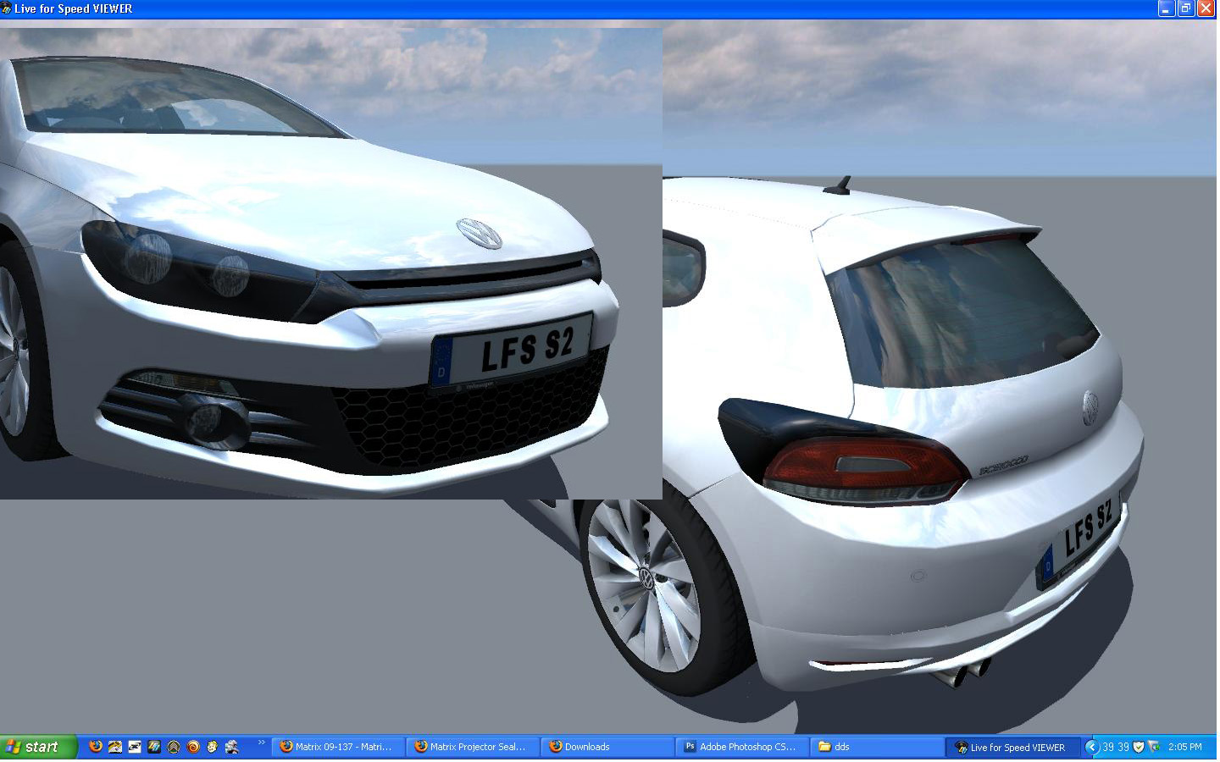Switch to the Matrix Projector Seal Firefox window

(471, 747)
